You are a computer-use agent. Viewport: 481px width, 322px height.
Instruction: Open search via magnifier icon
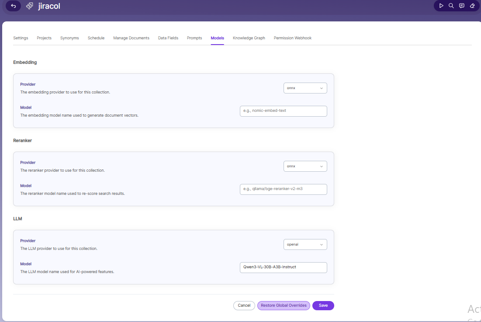point(451,6)
